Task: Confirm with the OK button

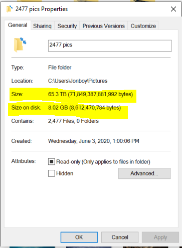Action: (79, 237)
